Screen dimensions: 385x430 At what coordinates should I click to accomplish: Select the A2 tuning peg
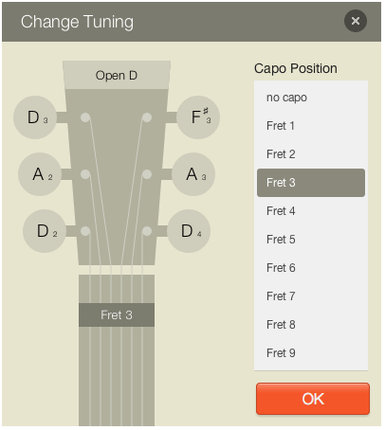pos(40,174)
